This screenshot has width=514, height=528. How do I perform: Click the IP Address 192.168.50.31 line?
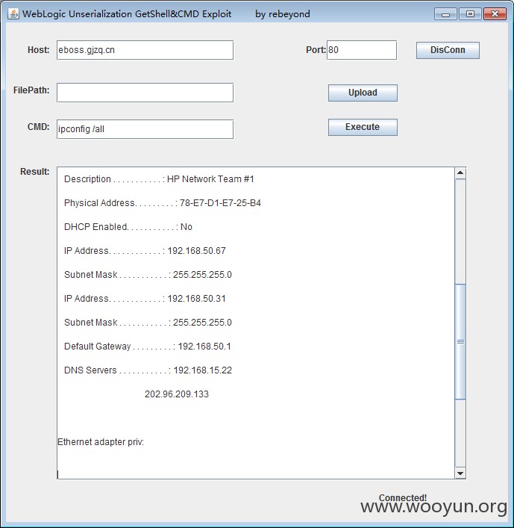click(145, 299)
